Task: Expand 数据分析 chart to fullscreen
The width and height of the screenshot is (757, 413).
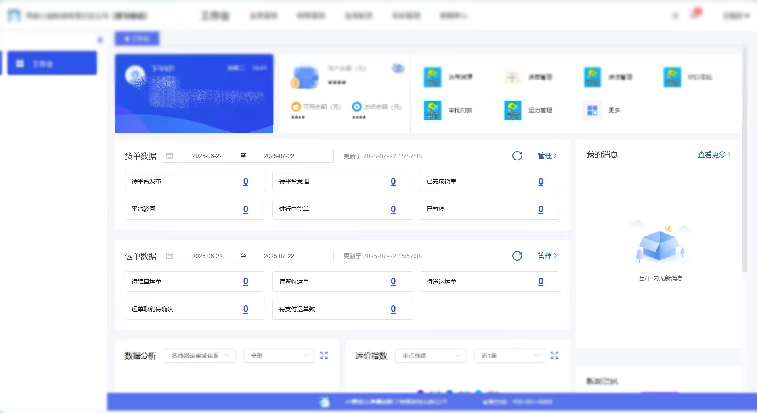Action: [324, 356]
